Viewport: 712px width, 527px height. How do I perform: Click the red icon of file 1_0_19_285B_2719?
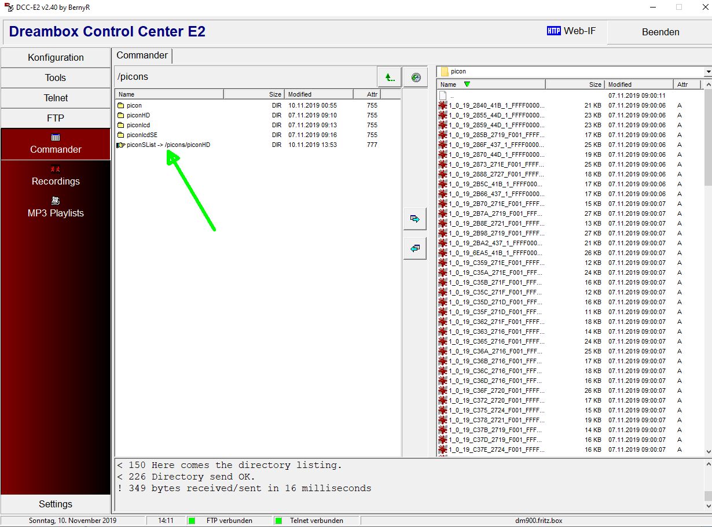(x=443, y=135)
